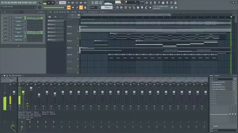This screenshot has height=133, width=238.
Task: Select the strings channel button
Action: pos(19,21)
